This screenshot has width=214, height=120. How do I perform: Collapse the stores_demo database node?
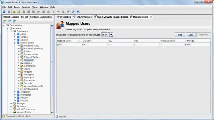[x=15, y=43]
